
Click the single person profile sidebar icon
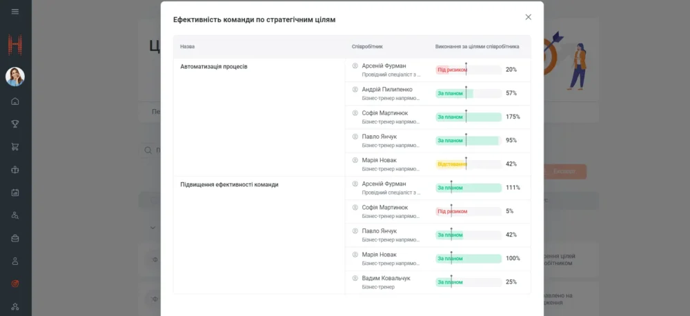click(15, 261)
